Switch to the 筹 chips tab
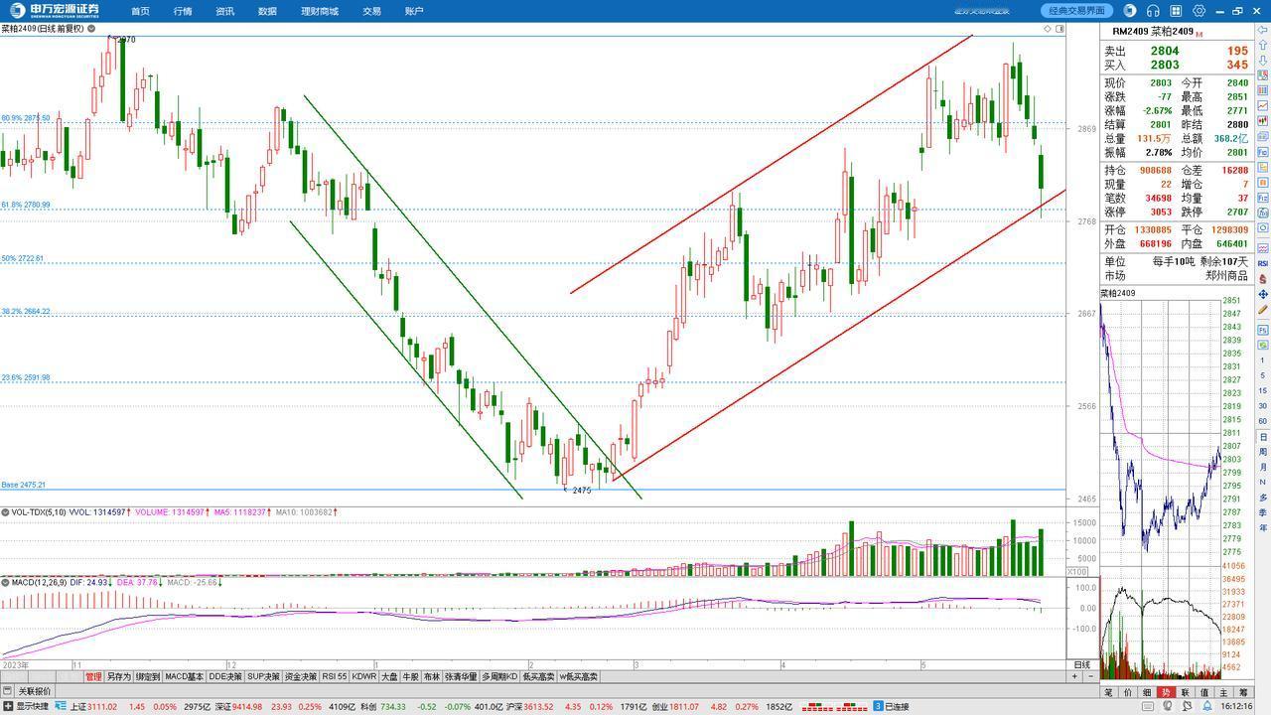1271x715 pixels. point(1243,692)
